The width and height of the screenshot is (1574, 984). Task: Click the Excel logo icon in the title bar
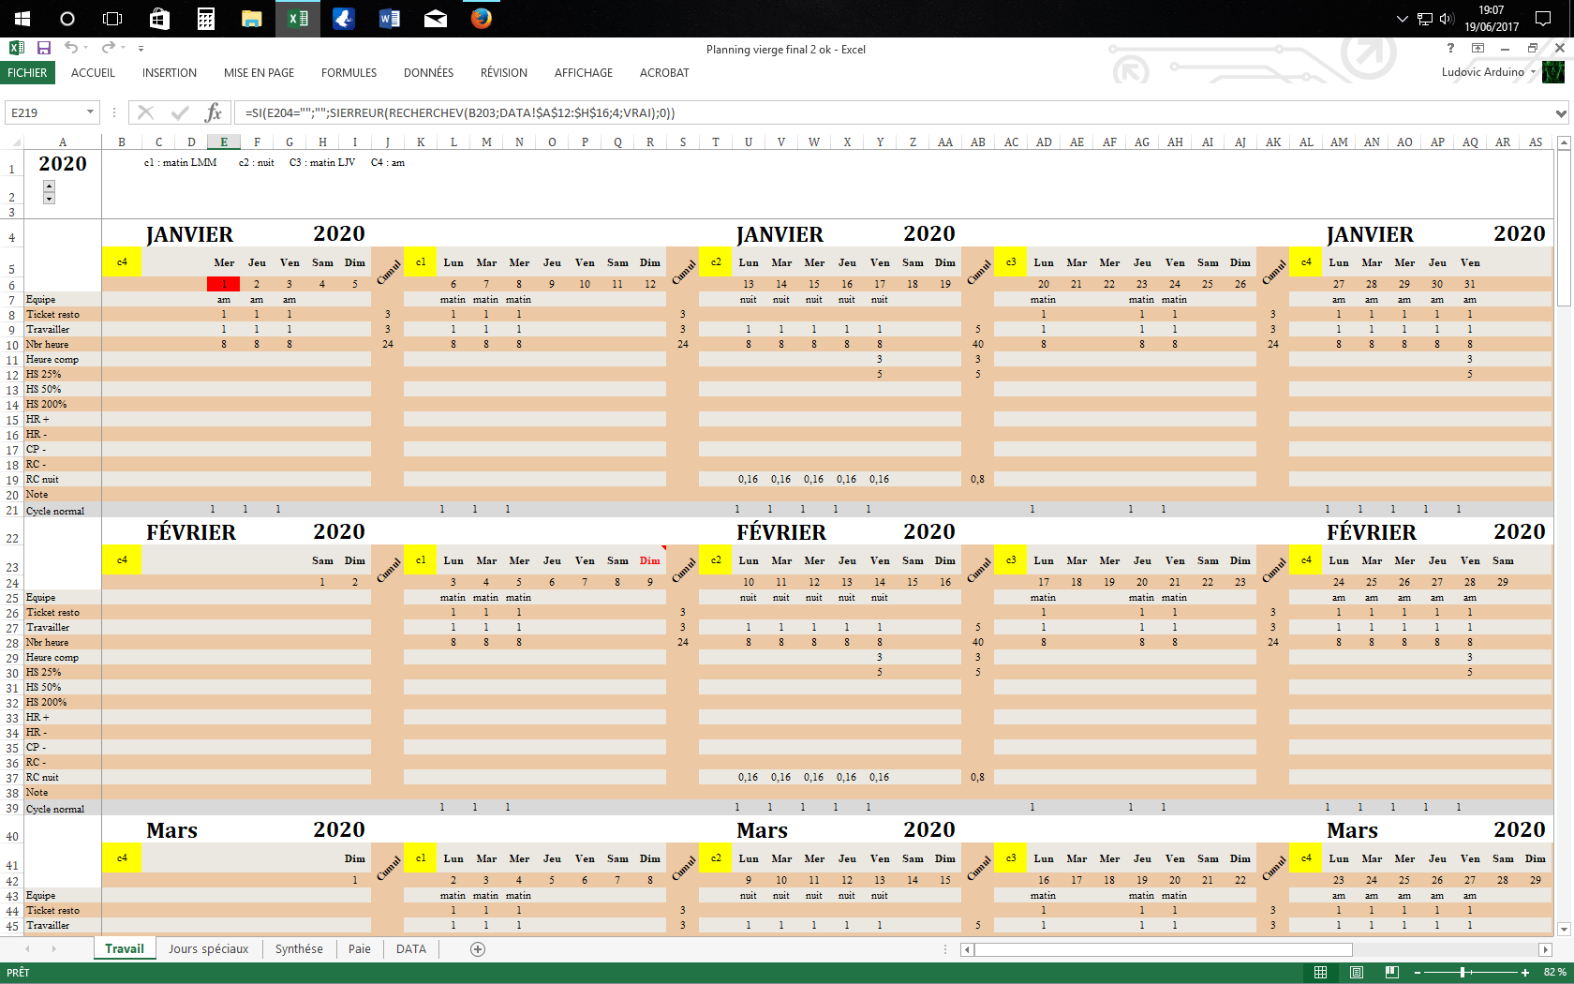(16, 48)
